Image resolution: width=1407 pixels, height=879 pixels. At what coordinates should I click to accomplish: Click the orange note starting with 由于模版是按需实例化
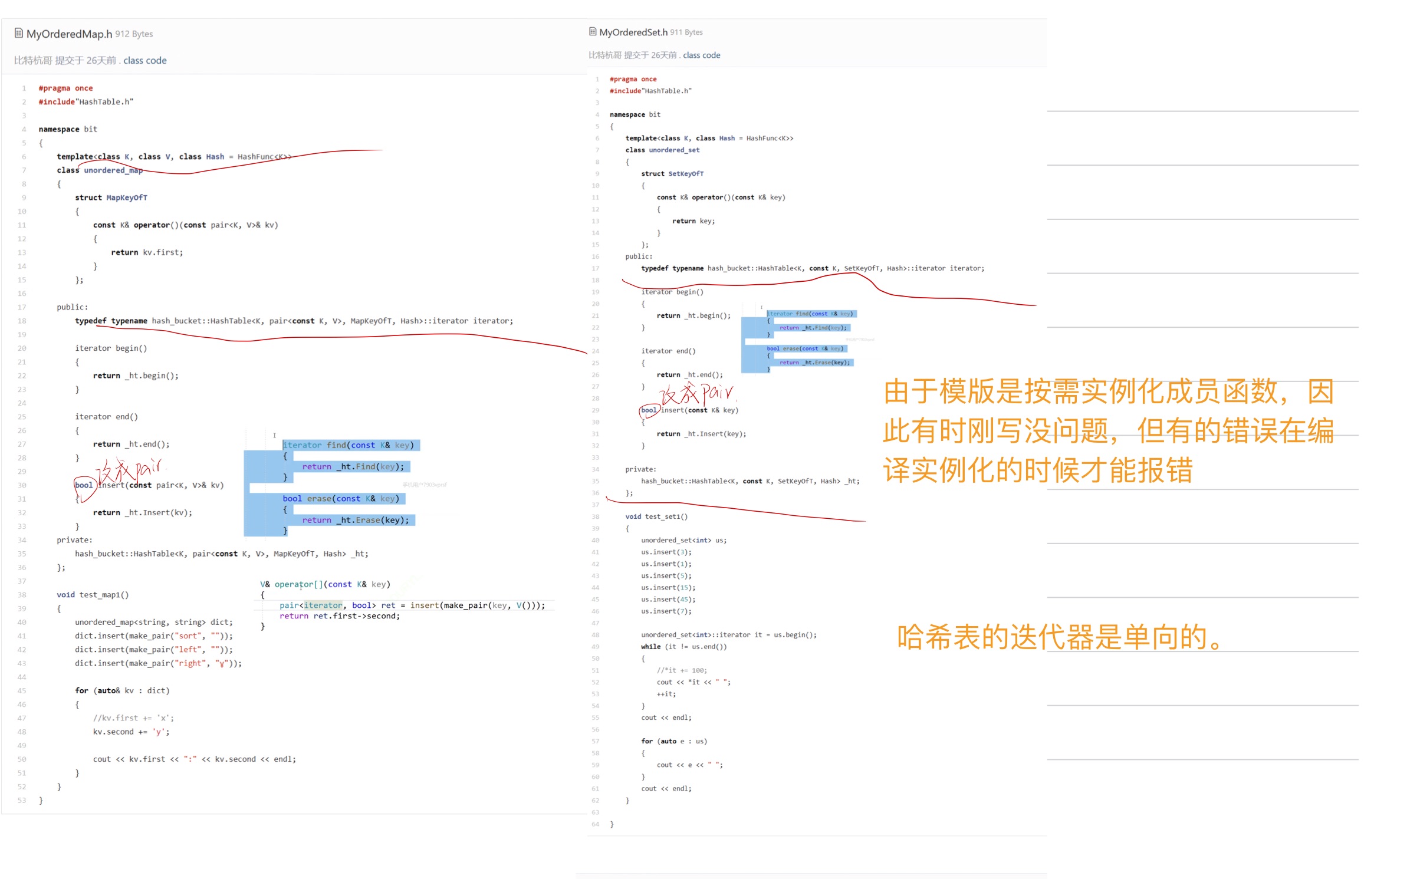[1107, 430]
